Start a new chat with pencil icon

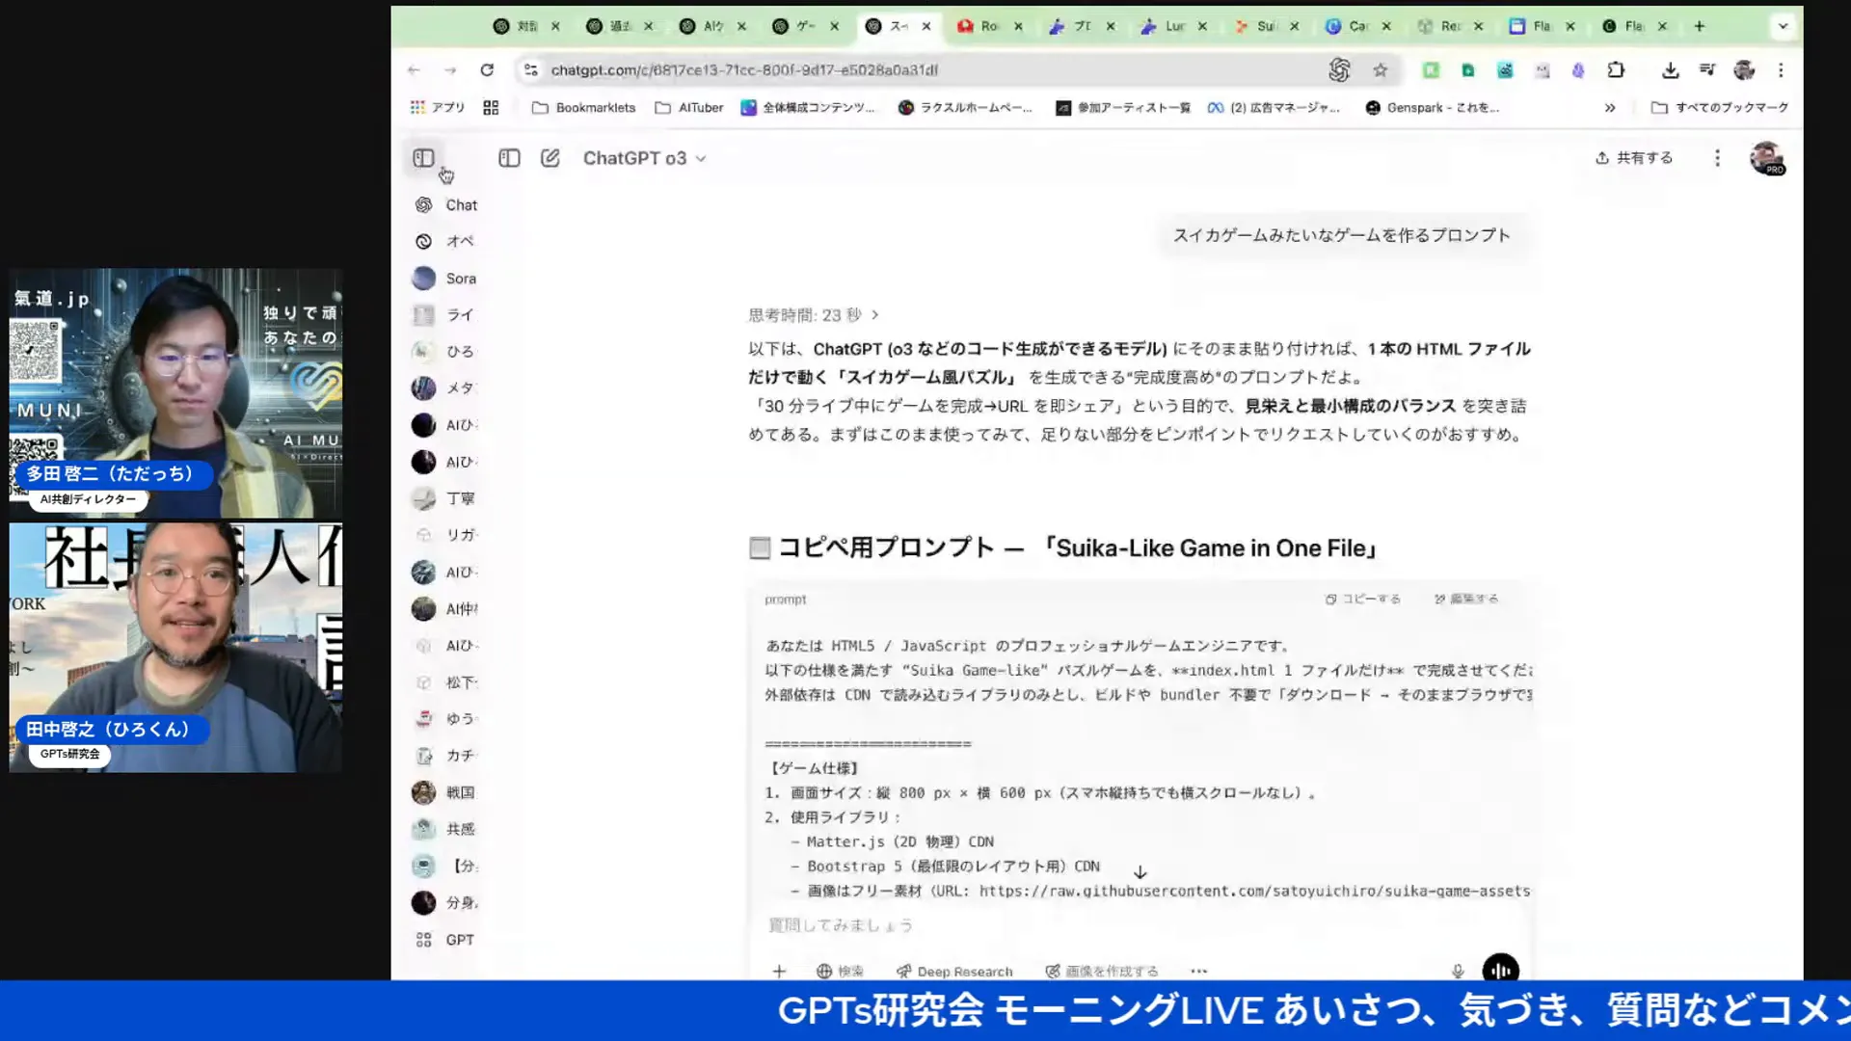point(550,158)
